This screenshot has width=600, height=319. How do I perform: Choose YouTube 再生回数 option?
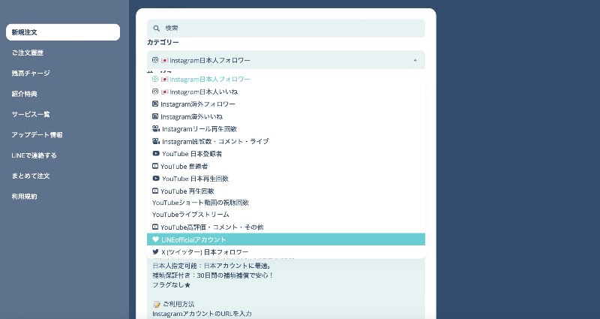(x=286, y=191)
